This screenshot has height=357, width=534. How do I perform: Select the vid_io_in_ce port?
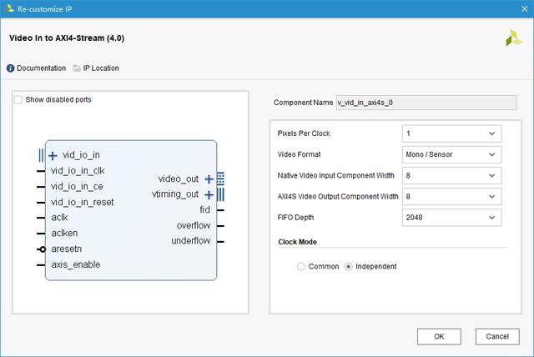(x=77, y=187)
